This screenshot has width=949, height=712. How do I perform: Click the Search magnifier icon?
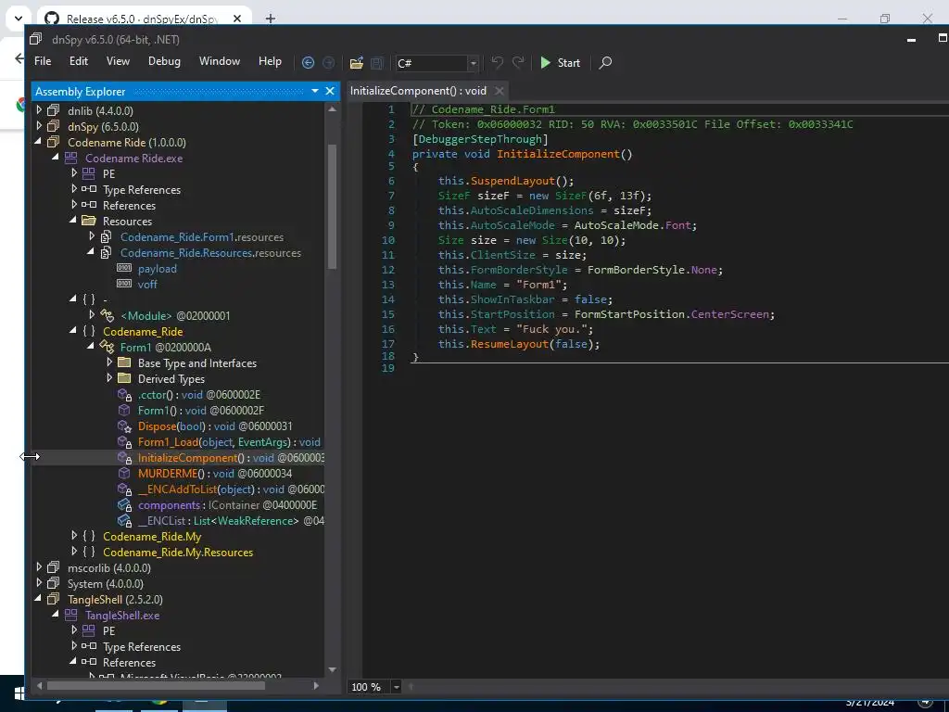605,62
